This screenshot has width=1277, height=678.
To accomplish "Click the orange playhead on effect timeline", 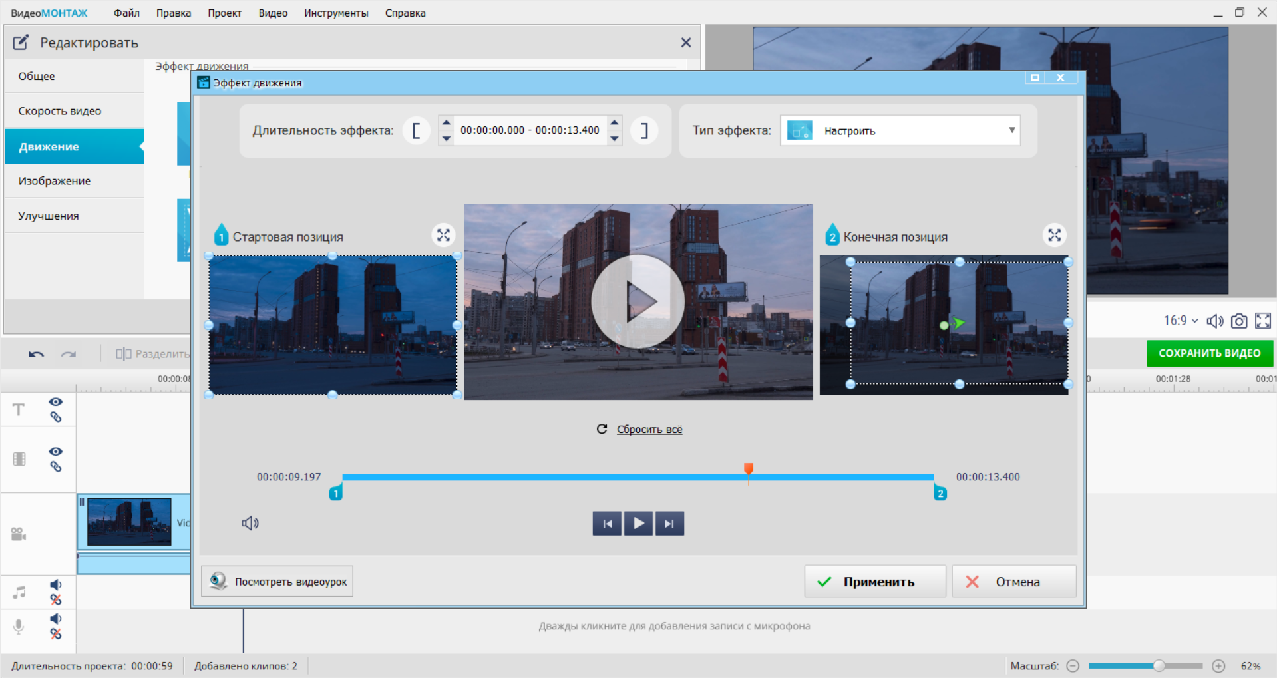I will point(749,471).
